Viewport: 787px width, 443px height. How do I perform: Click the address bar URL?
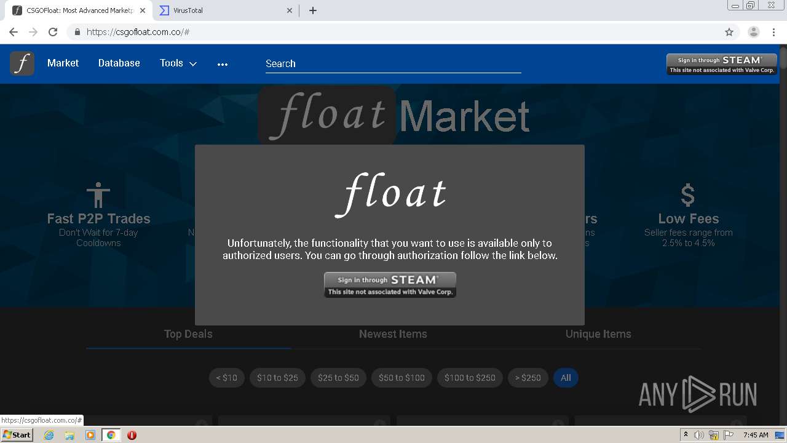pyautogui.click(x=138, y=32)
